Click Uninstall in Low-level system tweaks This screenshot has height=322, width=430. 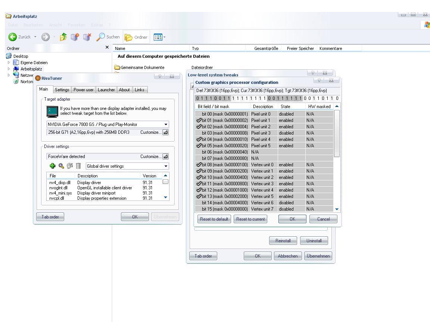tap(314, 241)
